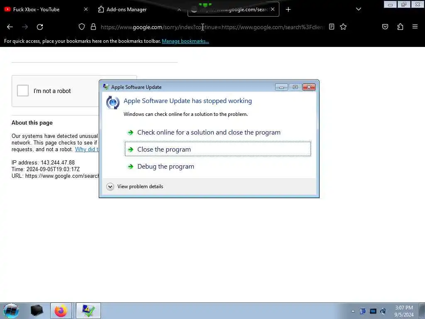Open the tracking protection shield icon
425x319 pixels.
coord(82,27)
